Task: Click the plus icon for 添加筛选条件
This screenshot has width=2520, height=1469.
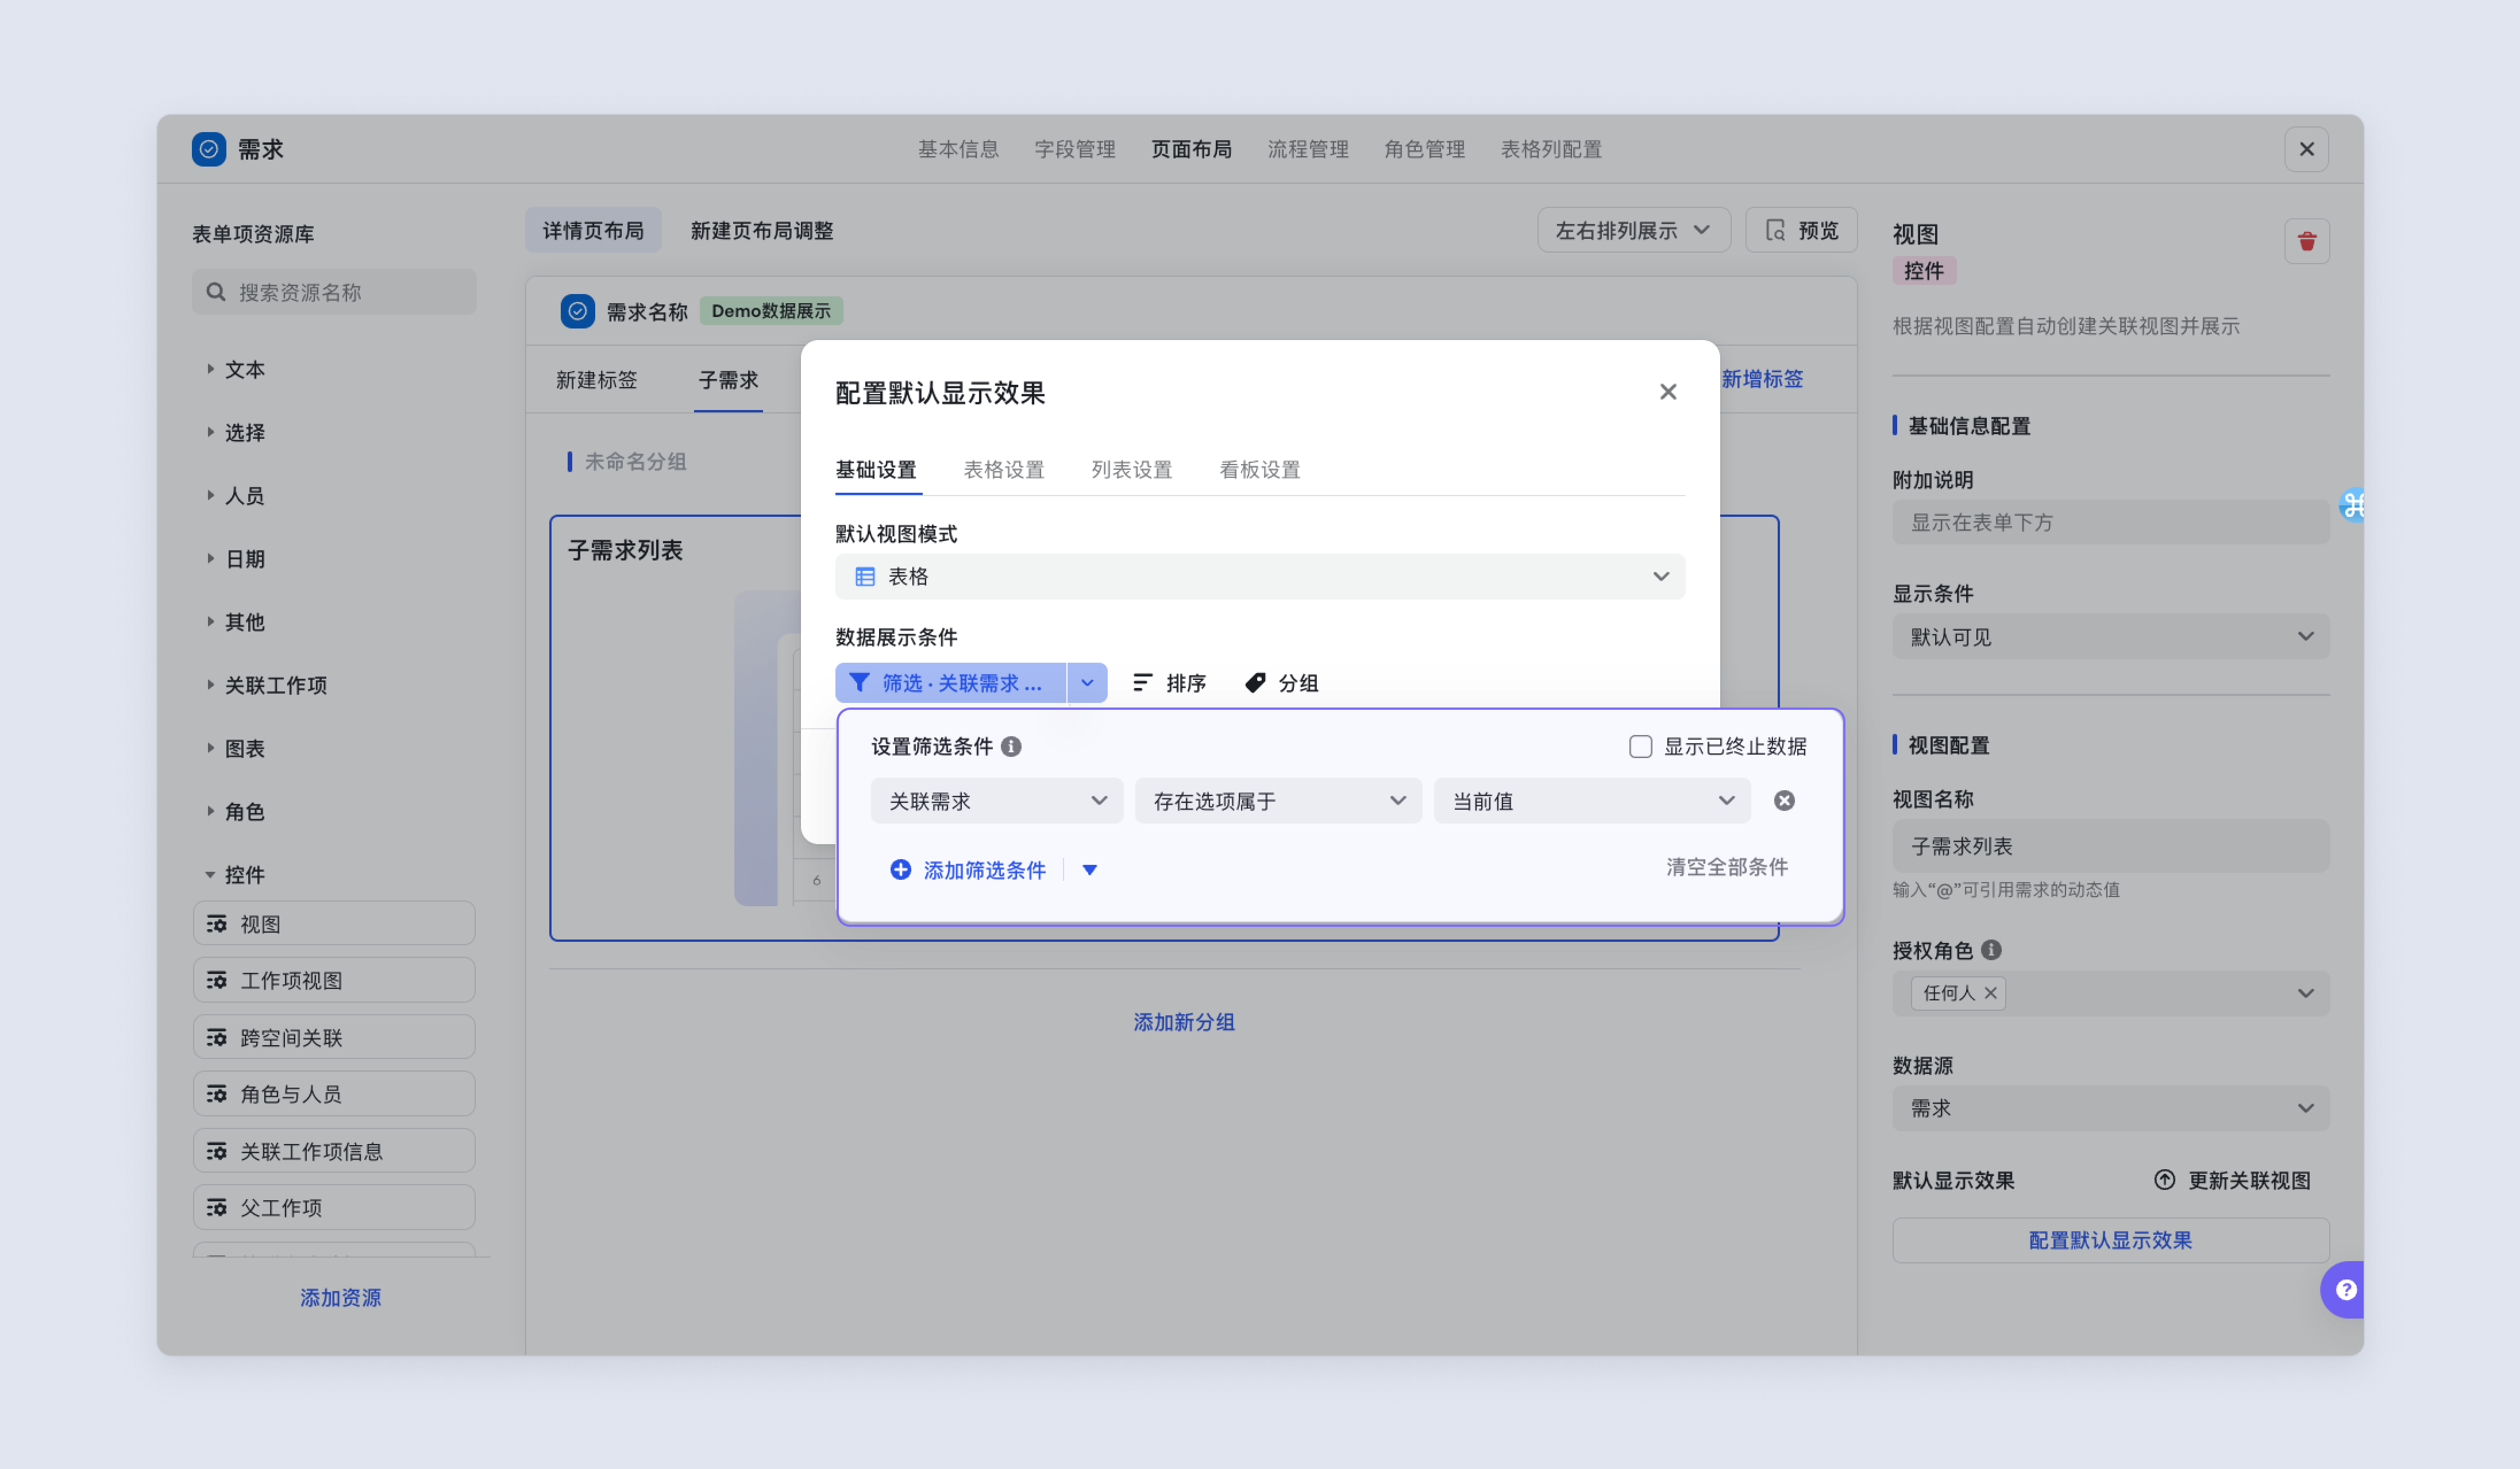Action: [x=900, y=869]
